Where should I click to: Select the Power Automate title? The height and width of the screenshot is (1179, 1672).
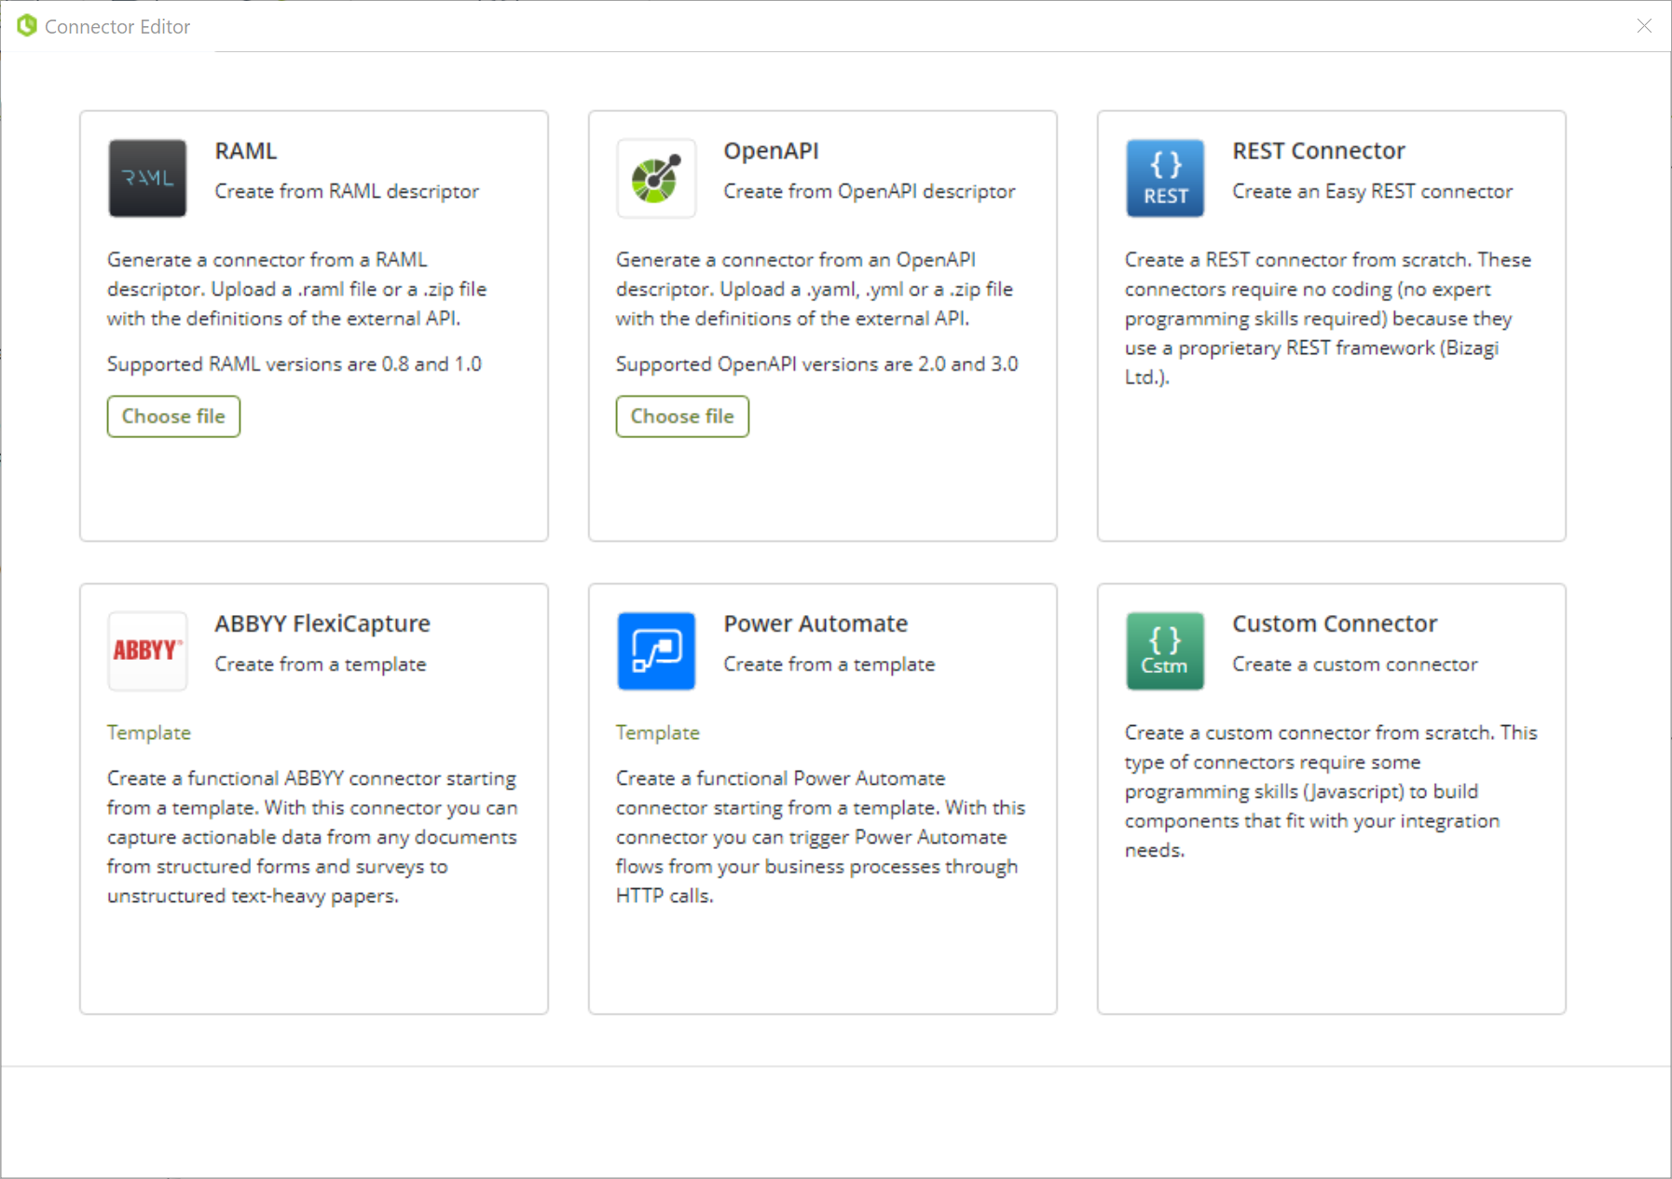pos(815,624)
